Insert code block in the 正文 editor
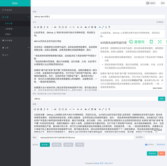This screenshot has width=167, height=166. click(x=73, y=27)
